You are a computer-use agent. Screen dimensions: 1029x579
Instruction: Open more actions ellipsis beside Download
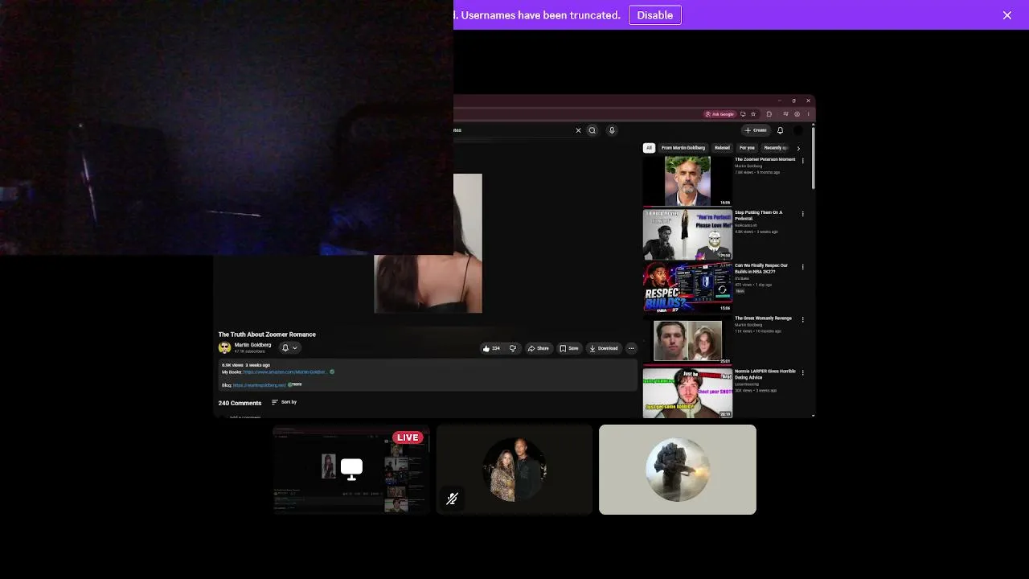click(632, 348)
